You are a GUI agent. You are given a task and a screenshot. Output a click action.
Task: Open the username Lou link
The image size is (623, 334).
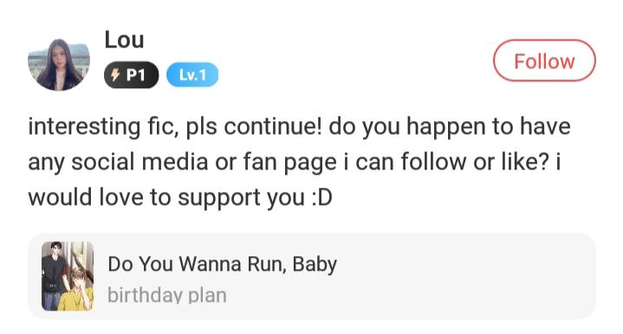click(x=124, y=40)
